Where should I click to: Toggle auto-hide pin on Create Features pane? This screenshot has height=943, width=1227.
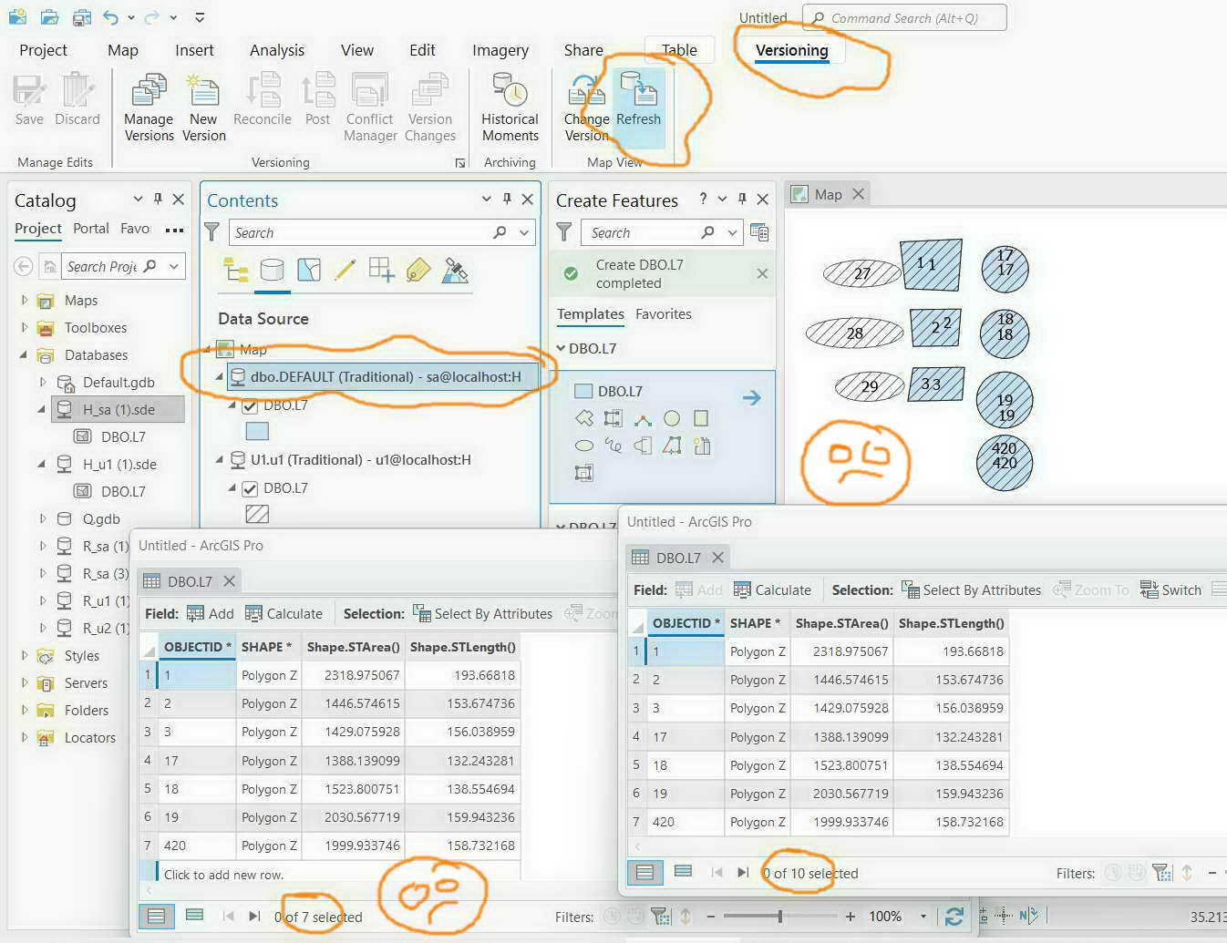(742, 199)
